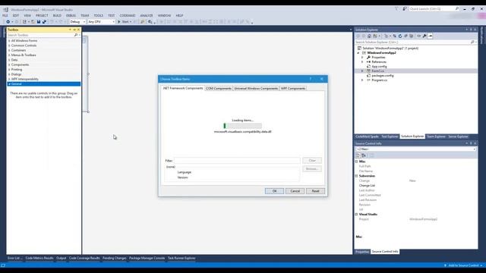Click notifications flag icon in title bar

(x=396, y=8)
